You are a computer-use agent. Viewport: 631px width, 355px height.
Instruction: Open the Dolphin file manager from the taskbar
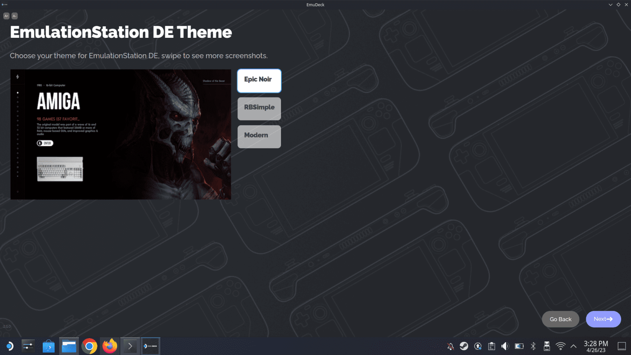pyautogui.click(x=69, y=346)
